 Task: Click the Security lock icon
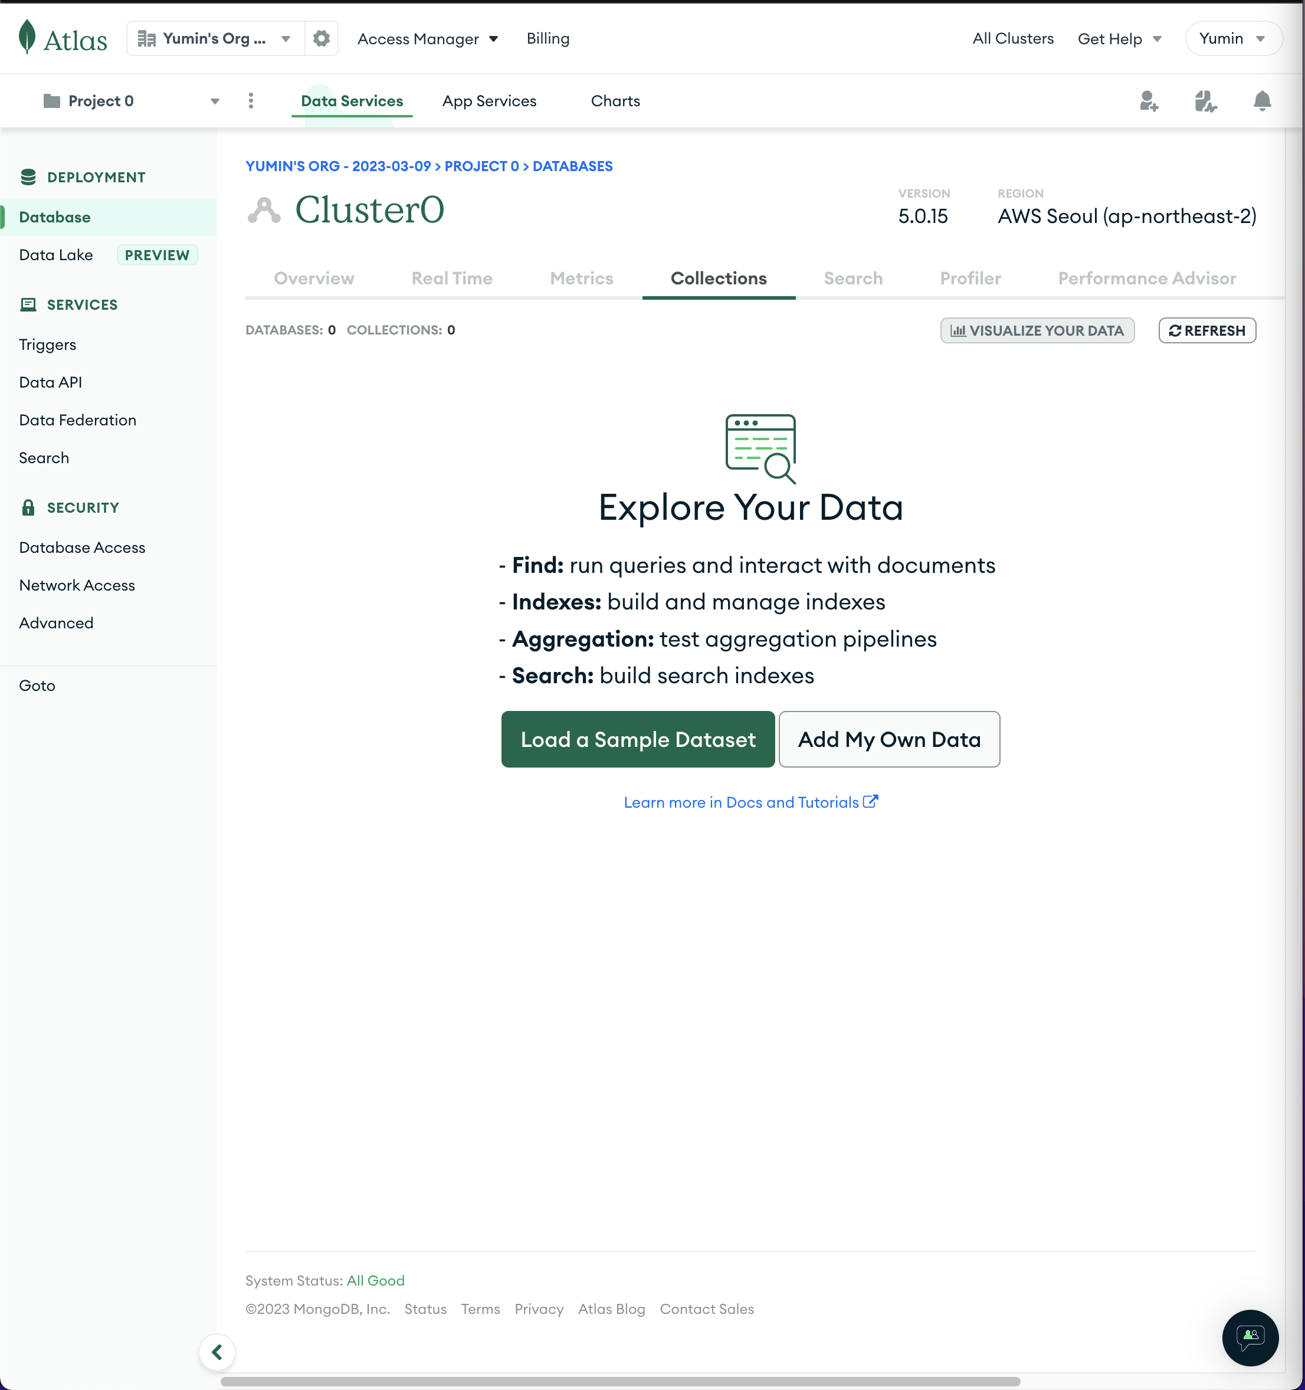coord(28,507)
